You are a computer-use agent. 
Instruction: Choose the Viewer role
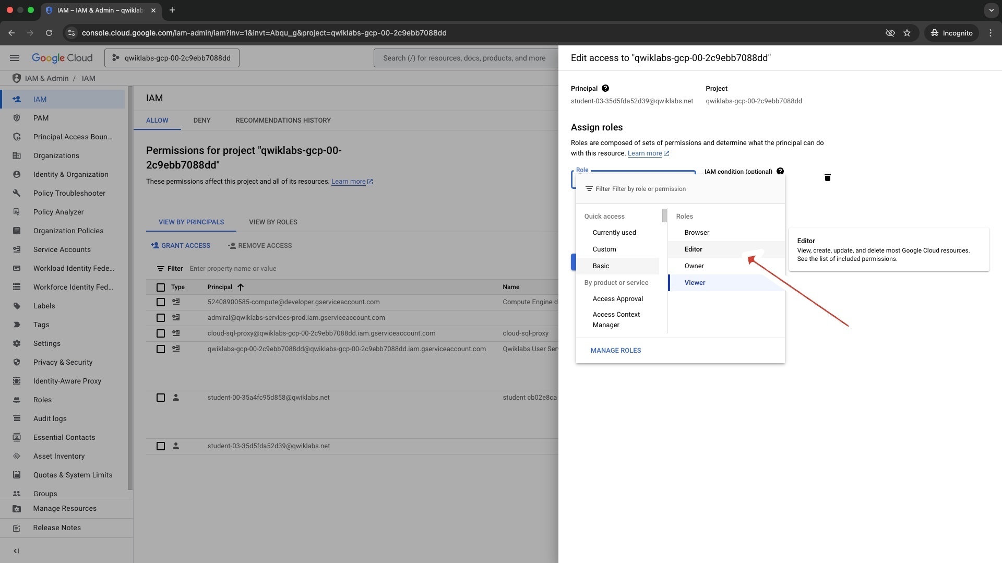pyautogui.click(x=726, y=283)
